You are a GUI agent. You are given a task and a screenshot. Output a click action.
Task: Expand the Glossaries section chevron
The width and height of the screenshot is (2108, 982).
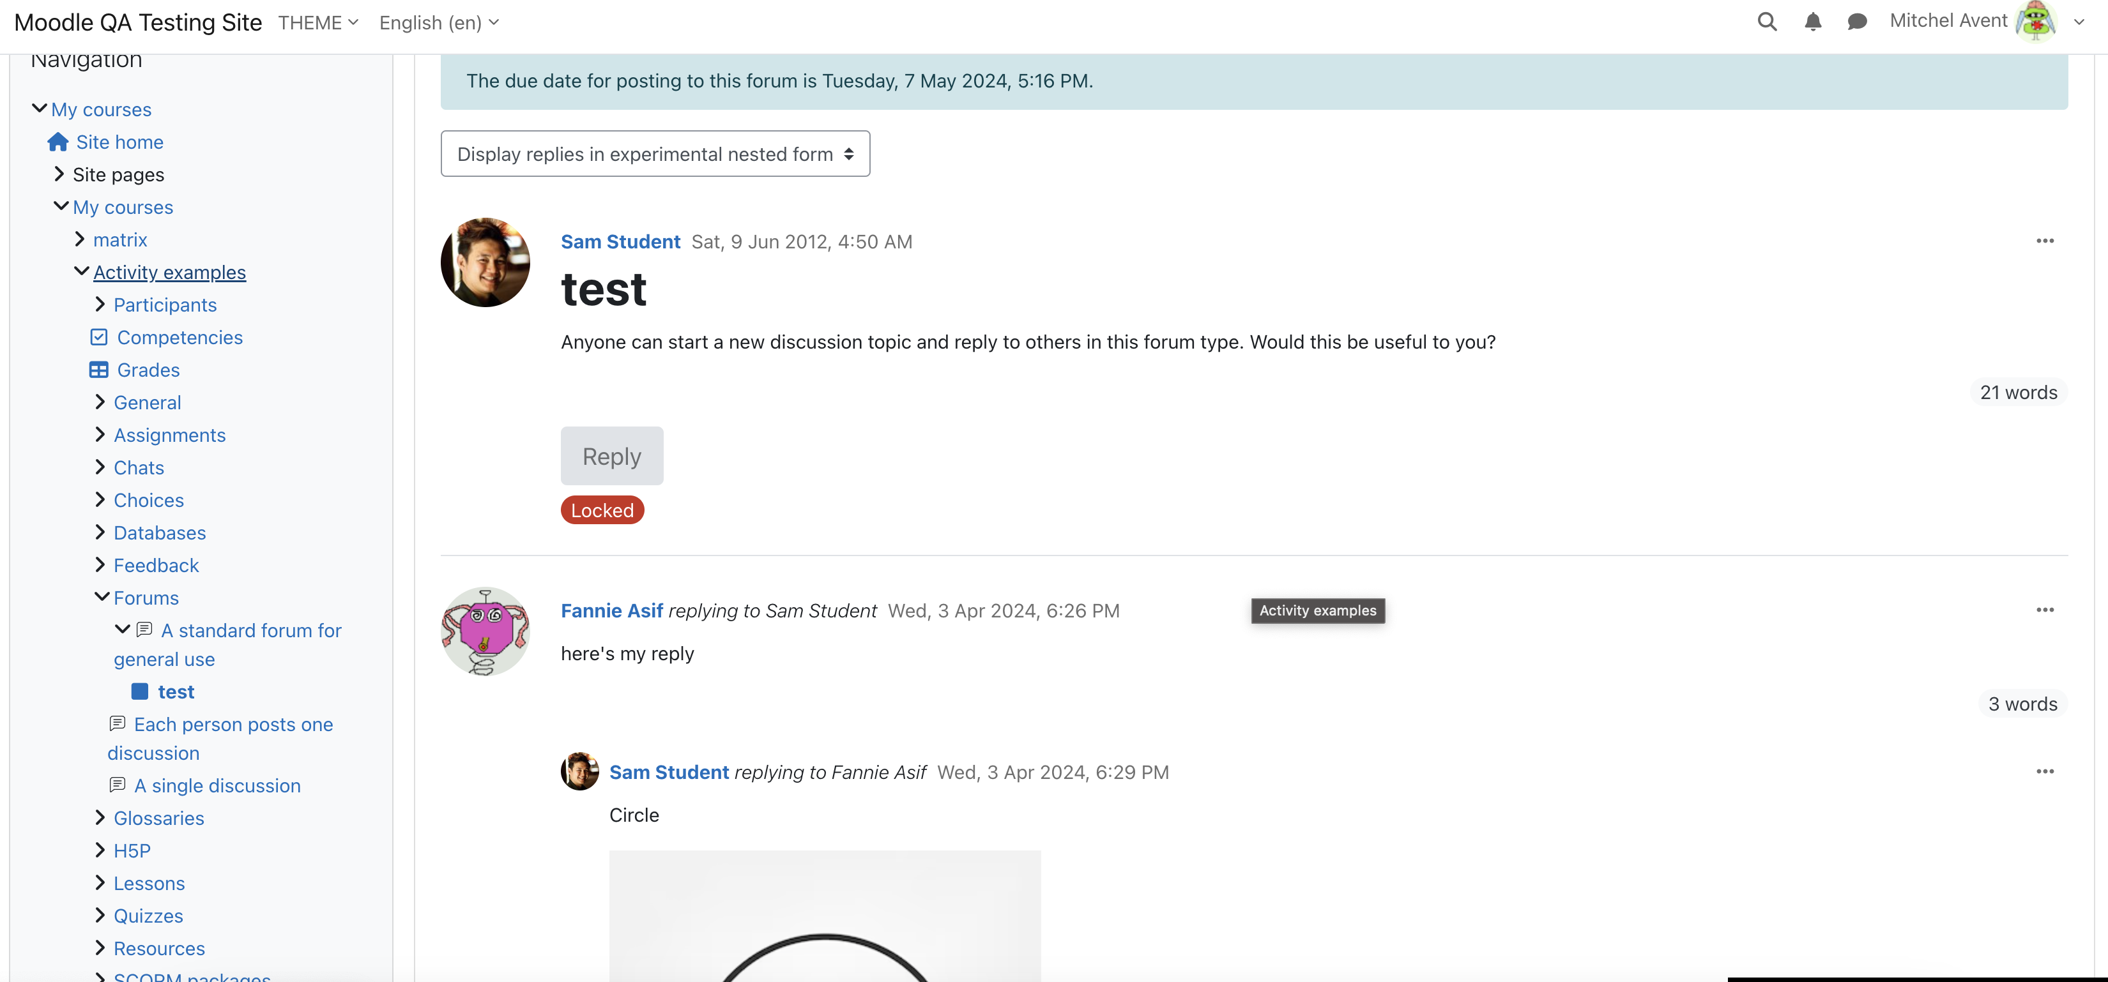pyautogui.click(x=100, y=818)
